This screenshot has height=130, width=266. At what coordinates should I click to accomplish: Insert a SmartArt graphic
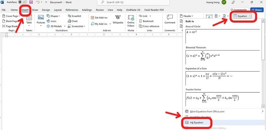(x=74, y=16)
